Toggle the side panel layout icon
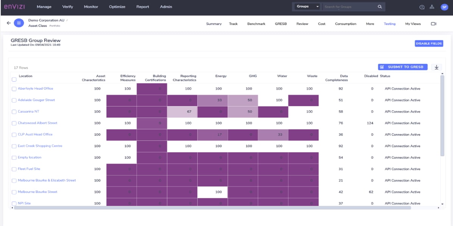This screenshot has width=453, height=226. pyautogui.click(x=434, y=24)
